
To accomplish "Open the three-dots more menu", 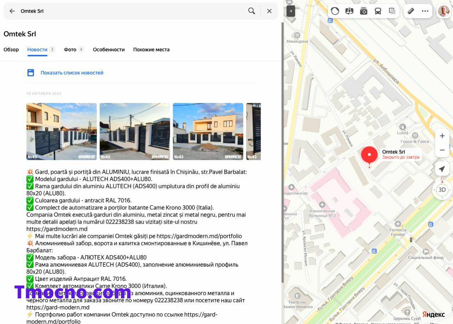I will pyautogui.click(x=425, y=11).
